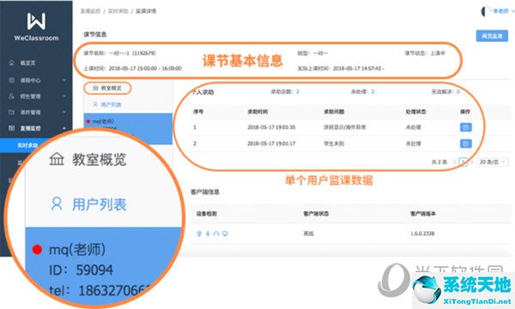Switch to the 教室概览 tab
This screenshot has width=515, height=309.
107,88
